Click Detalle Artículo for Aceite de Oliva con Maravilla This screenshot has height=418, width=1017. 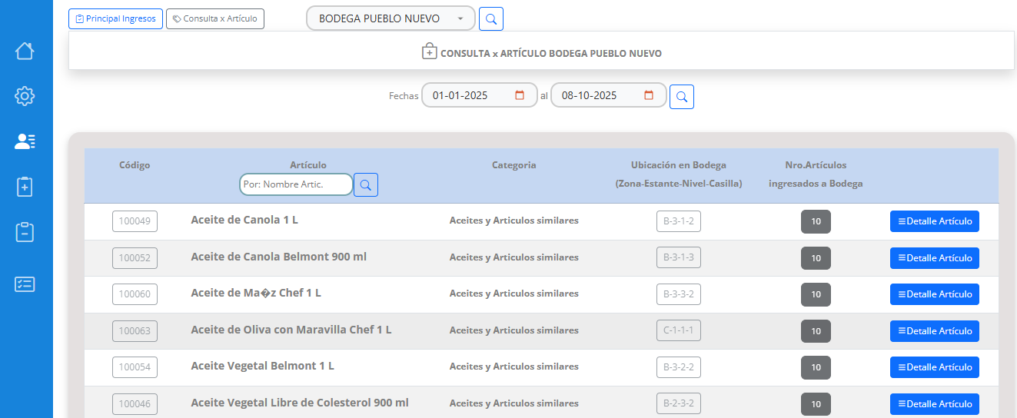click(934, 331)
